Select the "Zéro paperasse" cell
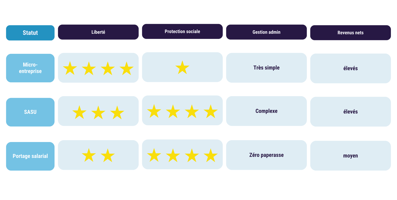397x200 pixels. (266, 155)
